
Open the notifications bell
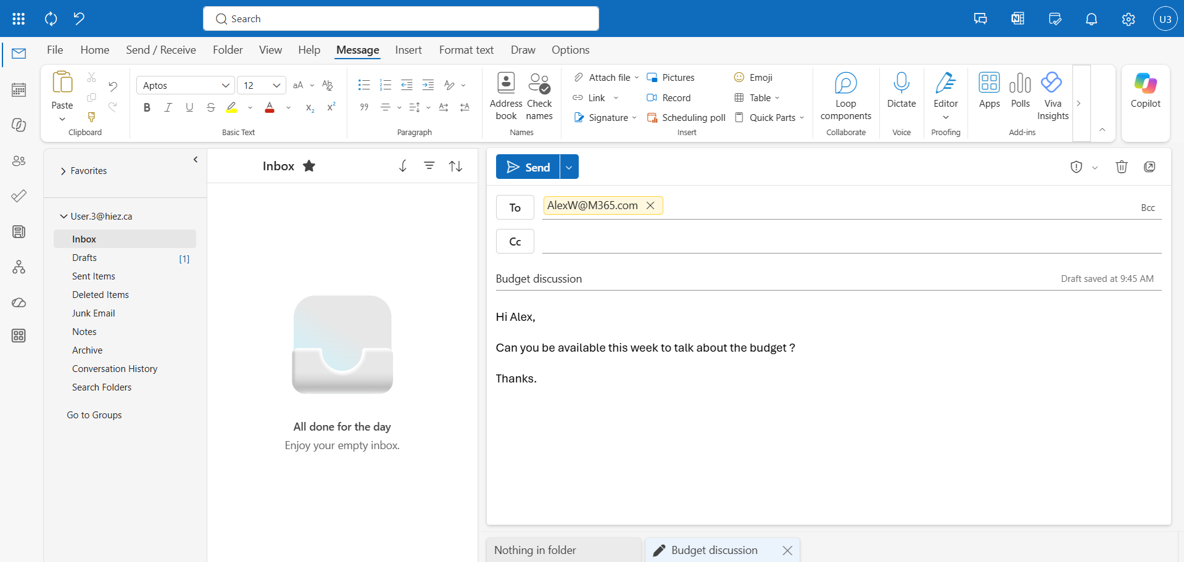click(1091, 19)
